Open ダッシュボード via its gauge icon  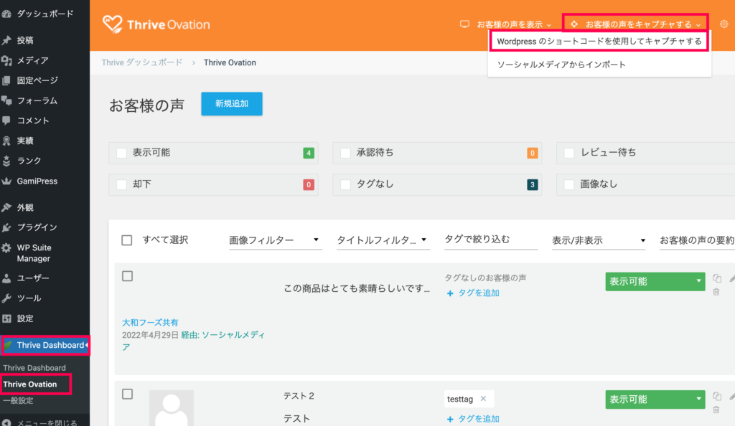6,14
